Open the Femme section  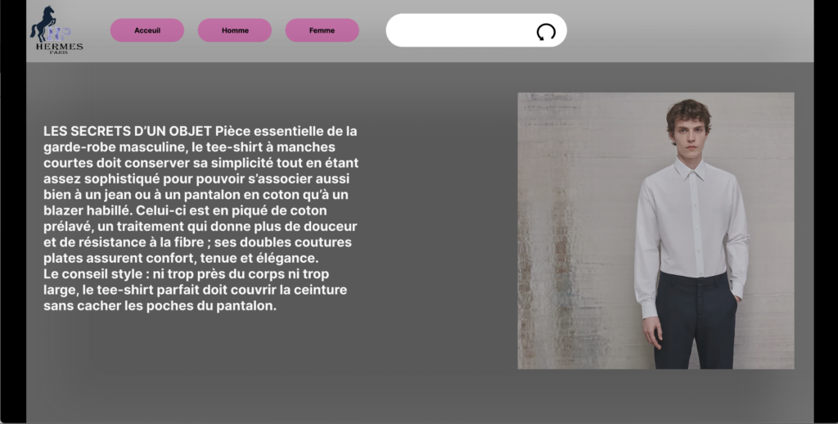[322, 30]
